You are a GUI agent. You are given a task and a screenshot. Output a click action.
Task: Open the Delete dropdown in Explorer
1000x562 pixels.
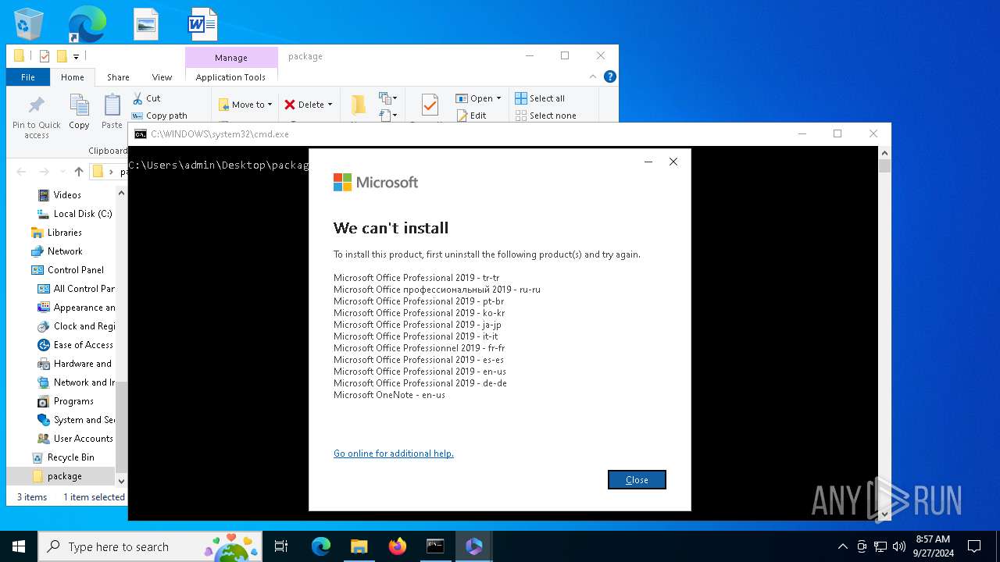pos(308,105)
